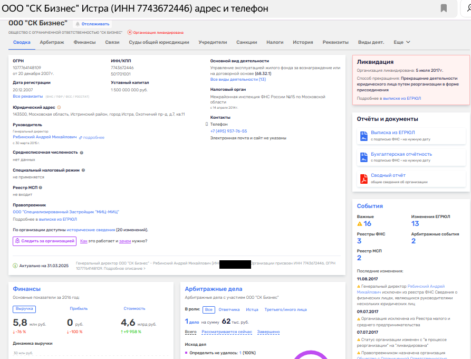471x359 pixels.
Task: Click help icon next to Реестр МСП
Action: pos(41,187)
